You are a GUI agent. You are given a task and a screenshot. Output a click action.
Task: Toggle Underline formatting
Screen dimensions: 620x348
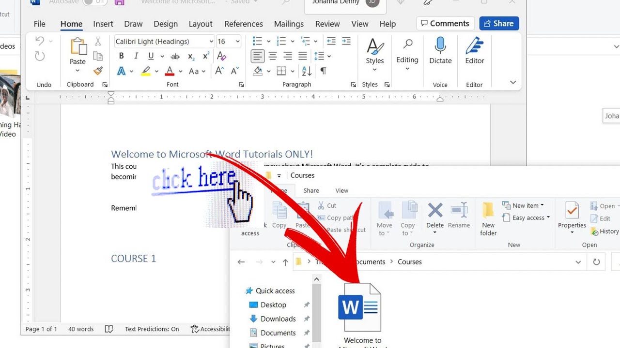[151, 56]
